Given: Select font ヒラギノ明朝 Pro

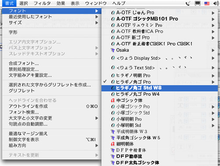Looking at the screenshot, I should click(160, 76).
